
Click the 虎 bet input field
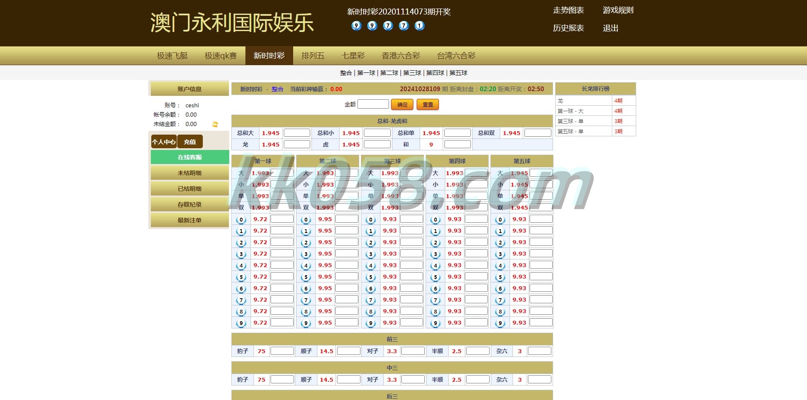click(377, 144)
